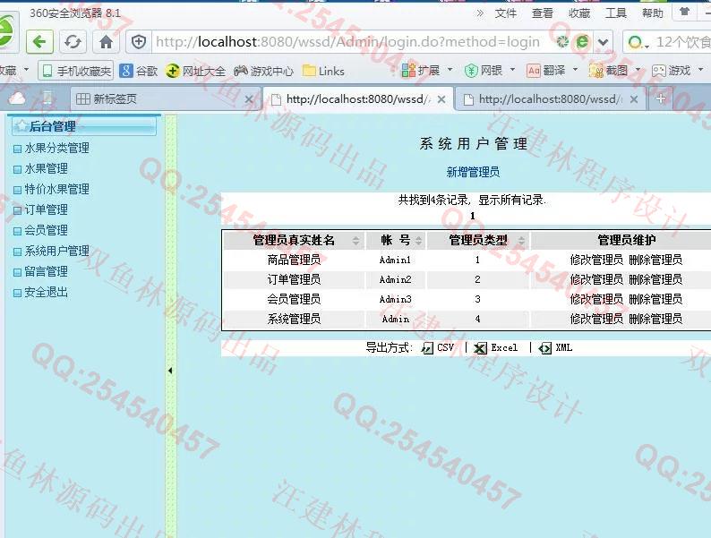
Task: Close the active localhost:8080/wssd tab
Action: (441, 99)
